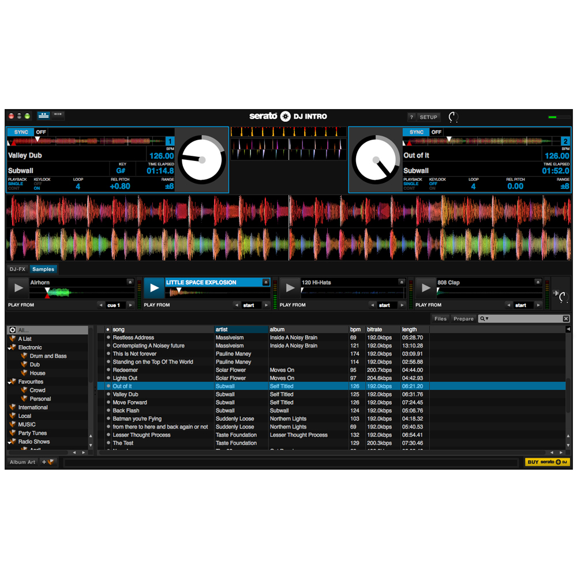The image size is (577, 577).
Task: Play the Airhorn sample
Action: (18, 288)
